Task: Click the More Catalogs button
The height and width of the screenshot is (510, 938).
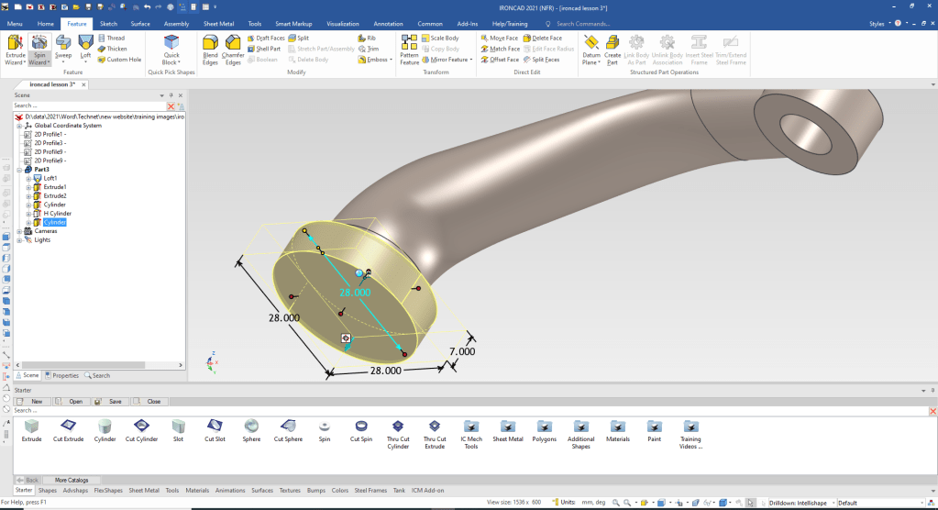Action: 72,480
